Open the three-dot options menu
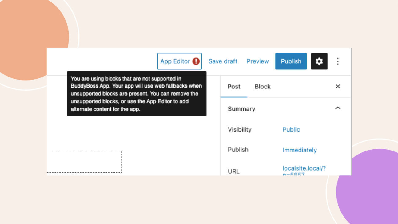Screen dimensions: 398x224 [338, 61]
